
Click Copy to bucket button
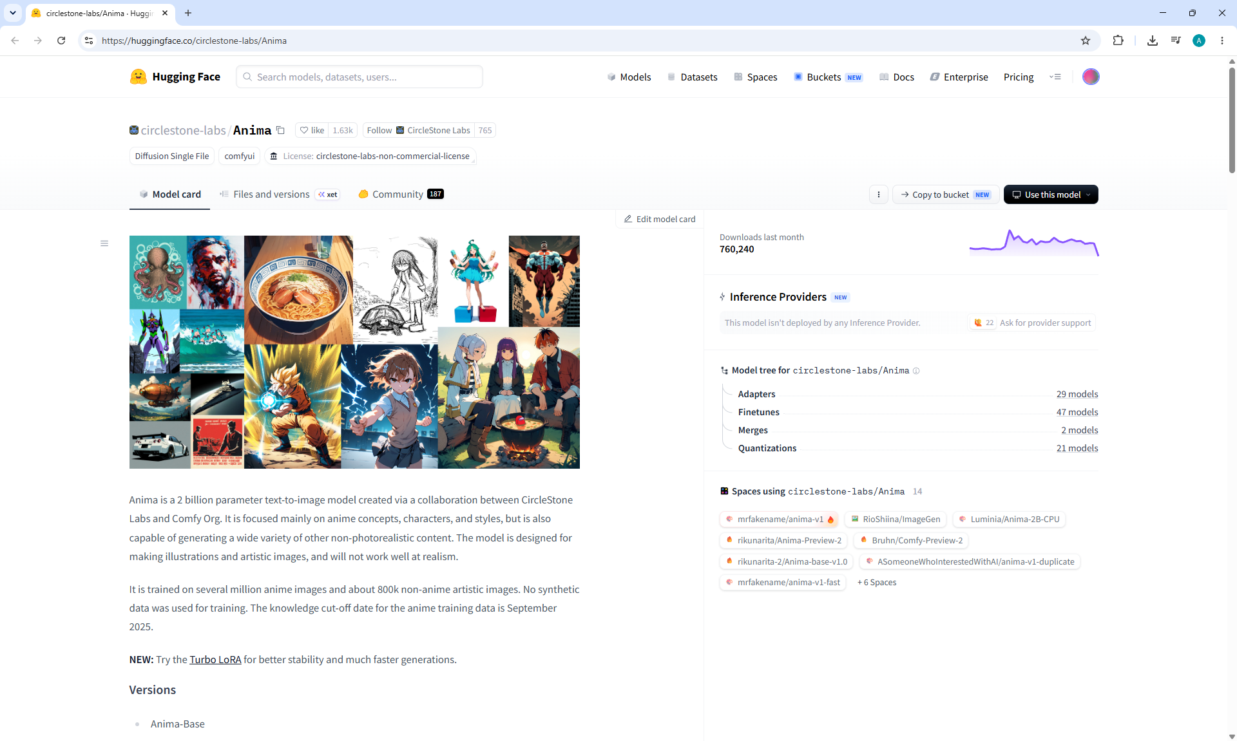(945, 194)
